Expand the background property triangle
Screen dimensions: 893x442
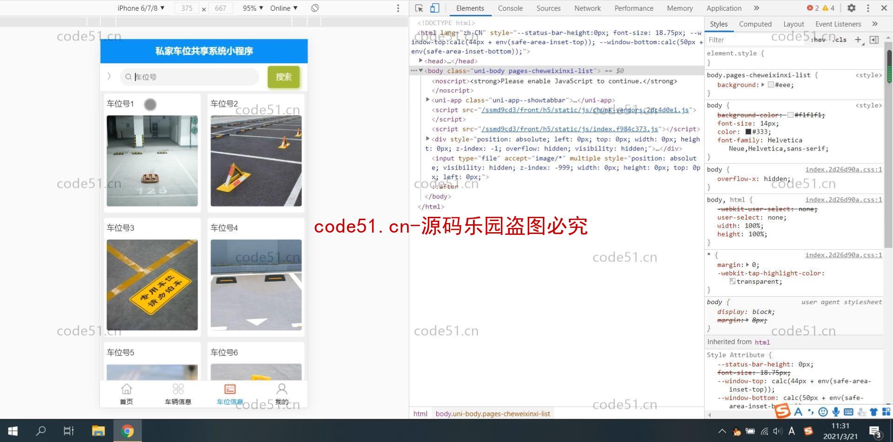[x=763, y=84]
